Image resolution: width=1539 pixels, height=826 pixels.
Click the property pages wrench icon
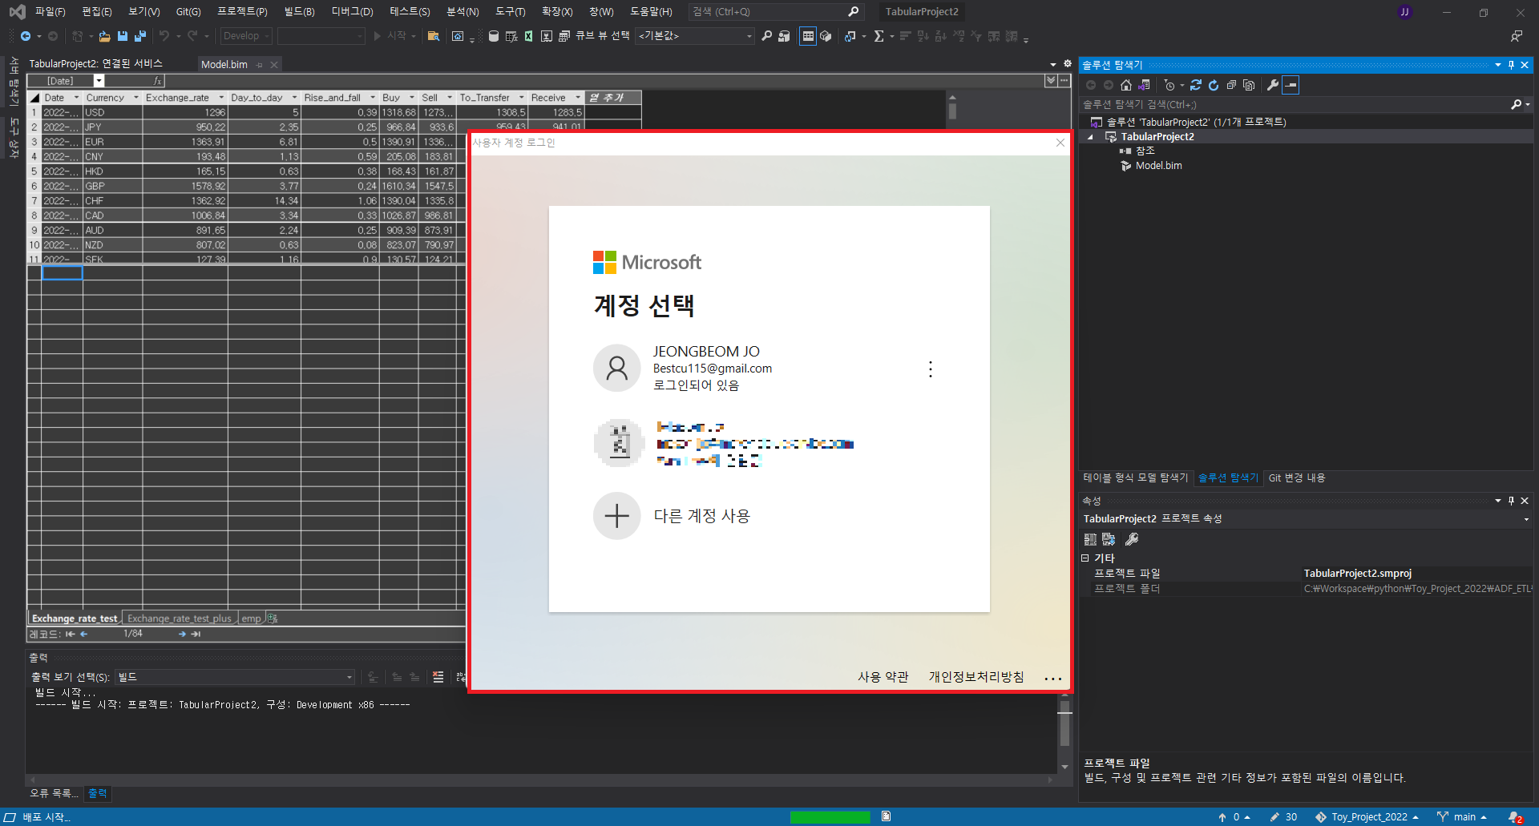tap(1132, 539)
